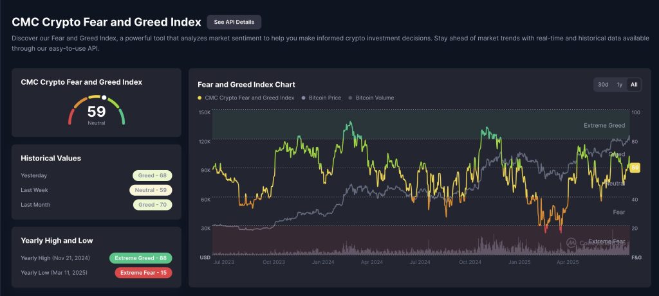Click the Bitcoin Volume legend dot
Screen dimensions: 659x296
[x=350, y=98]
